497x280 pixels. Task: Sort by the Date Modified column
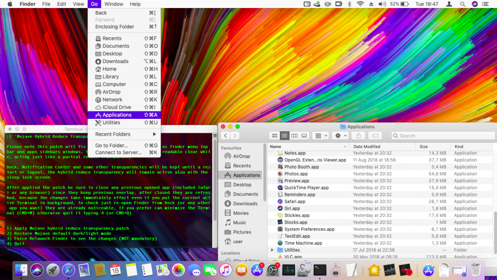[382, 147]
